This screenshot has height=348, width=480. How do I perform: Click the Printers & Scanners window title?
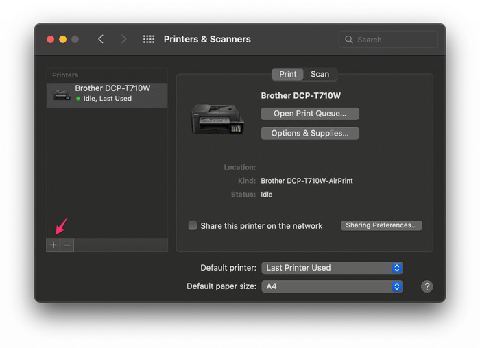point(207,39)
